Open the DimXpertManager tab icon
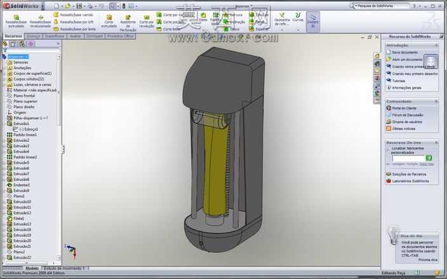 point(30,44)
